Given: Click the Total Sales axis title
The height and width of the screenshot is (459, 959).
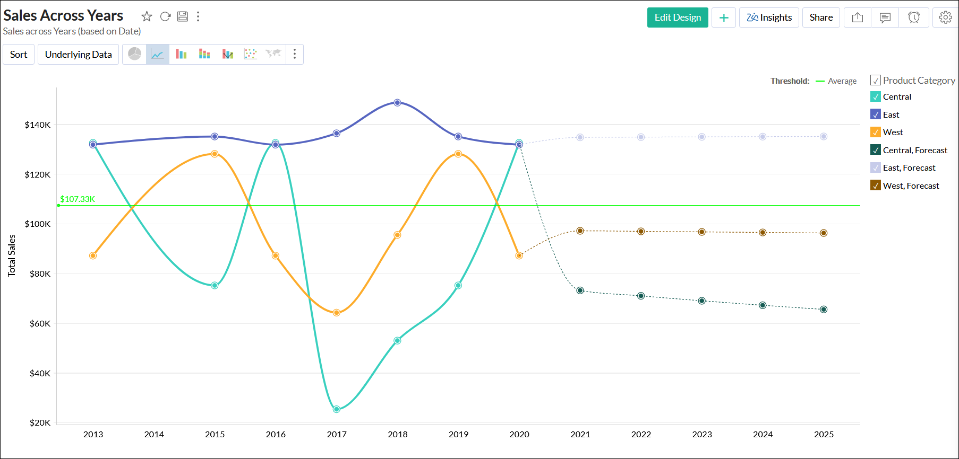Looking at the screenshot, I should [12, 255].
